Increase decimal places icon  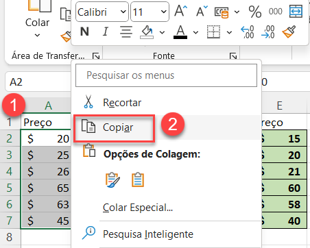[x=248, y=32]
